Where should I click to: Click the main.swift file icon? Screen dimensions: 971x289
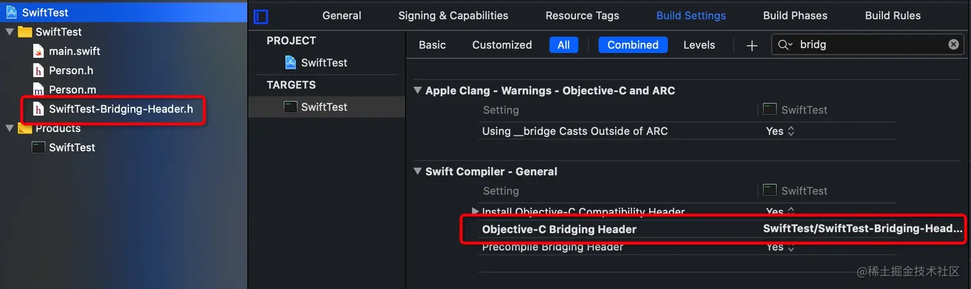pos(39,51)
